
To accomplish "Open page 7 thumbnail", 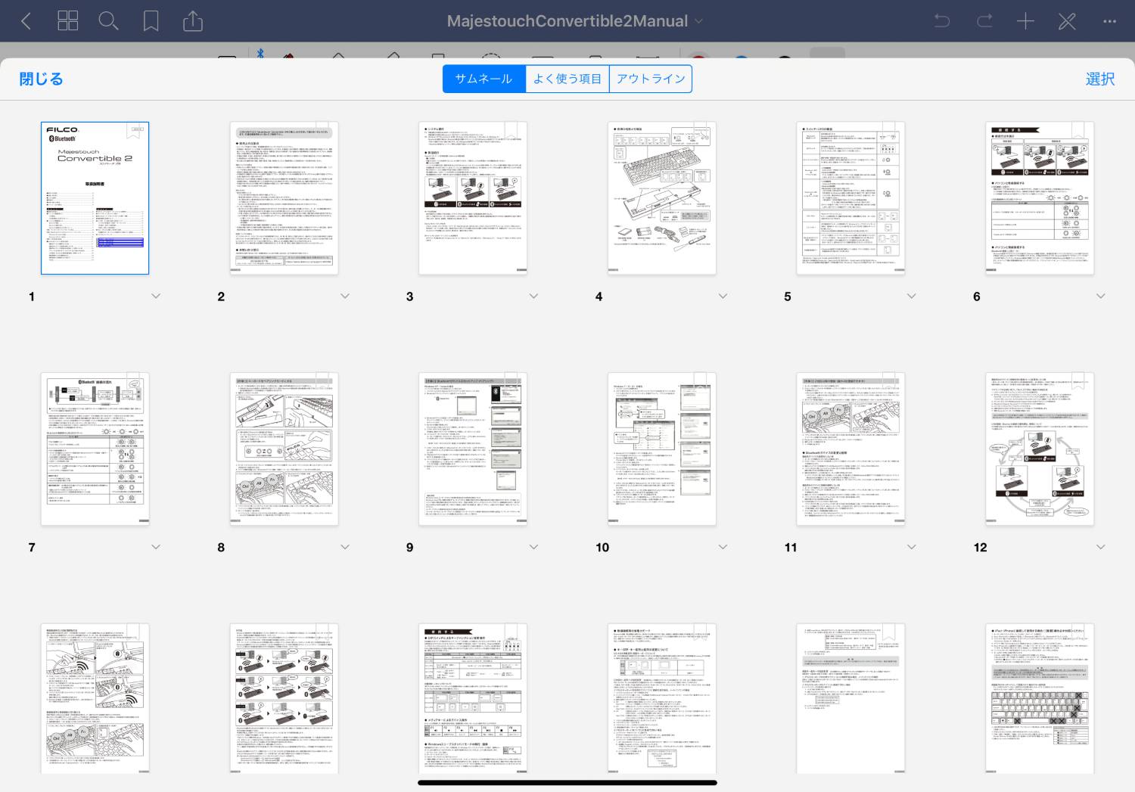I will [95, 449].
